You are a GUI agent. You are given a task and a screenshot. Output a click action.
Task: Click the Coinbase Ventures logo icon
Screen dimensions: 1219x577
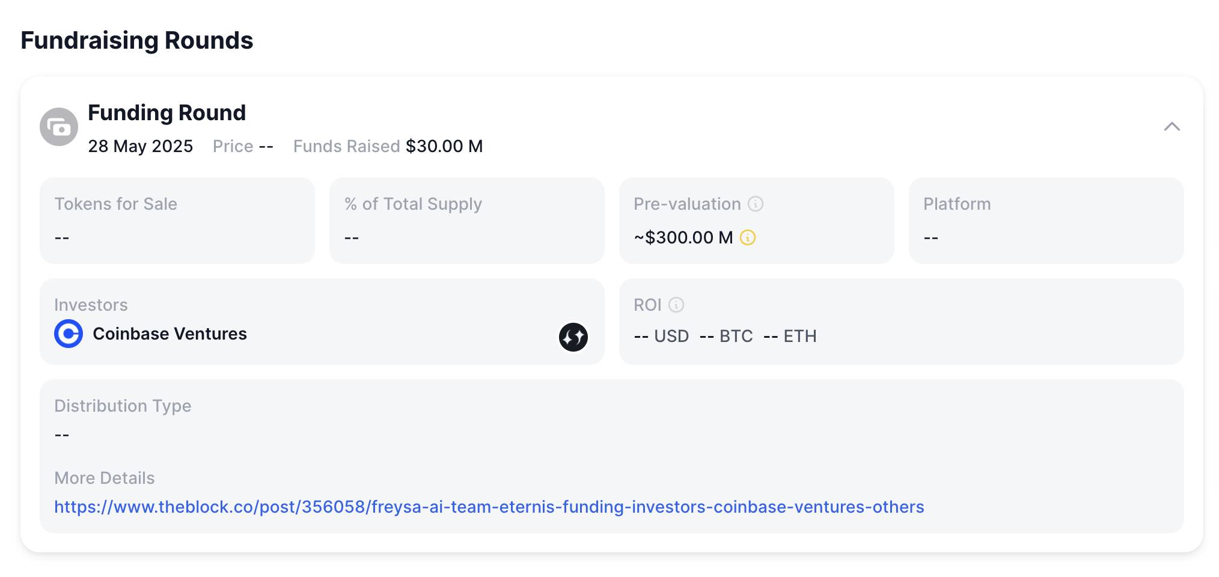click(69, 334)
